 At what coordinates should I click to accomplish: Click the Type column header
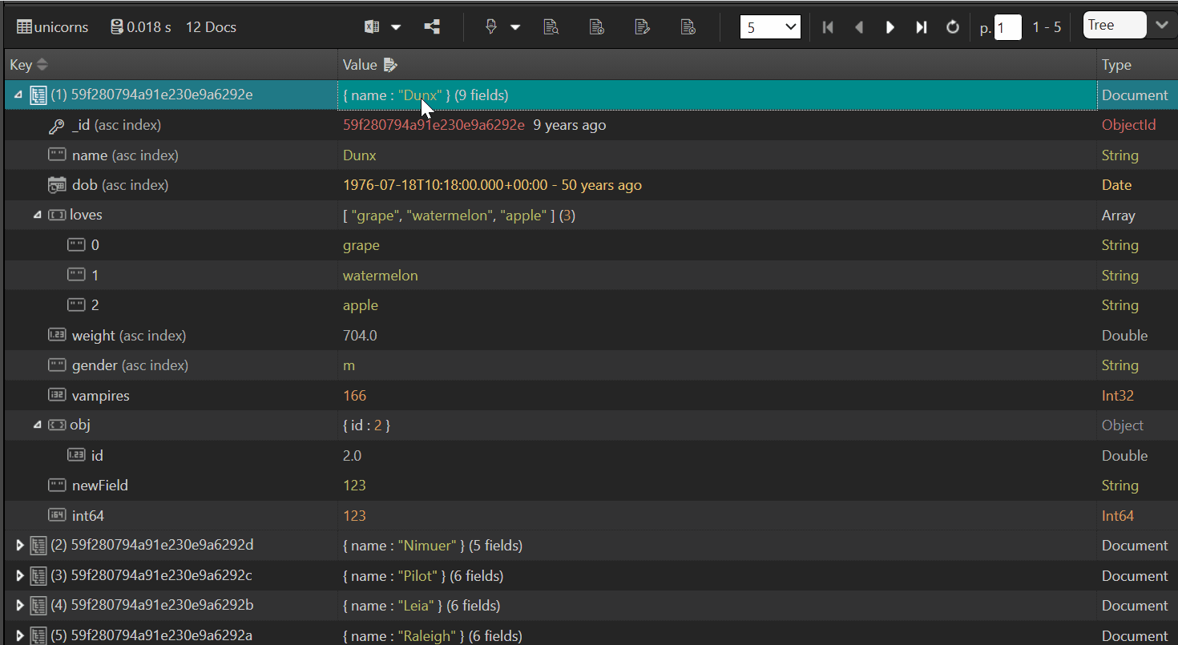1116,65
